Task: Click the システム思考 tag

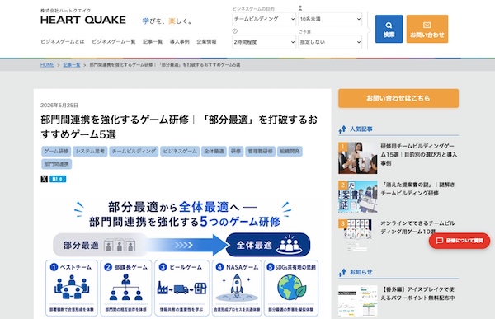Action: coord(90,151)
